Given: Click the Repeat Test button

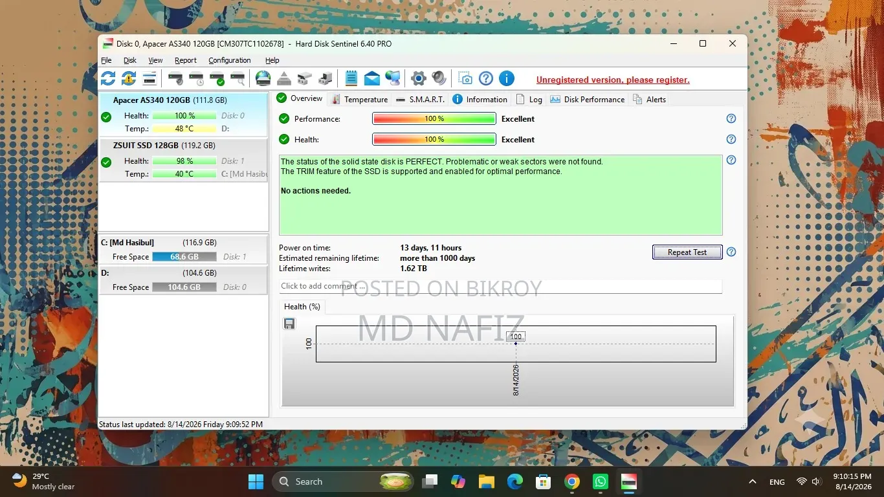Looking at the screenshot, I should pyautogui.click(x=687, y=252).
